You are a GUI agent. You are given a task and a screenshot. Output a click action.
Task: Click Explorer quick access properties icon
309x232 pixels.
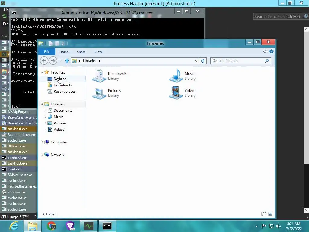[x=51, y=43]
